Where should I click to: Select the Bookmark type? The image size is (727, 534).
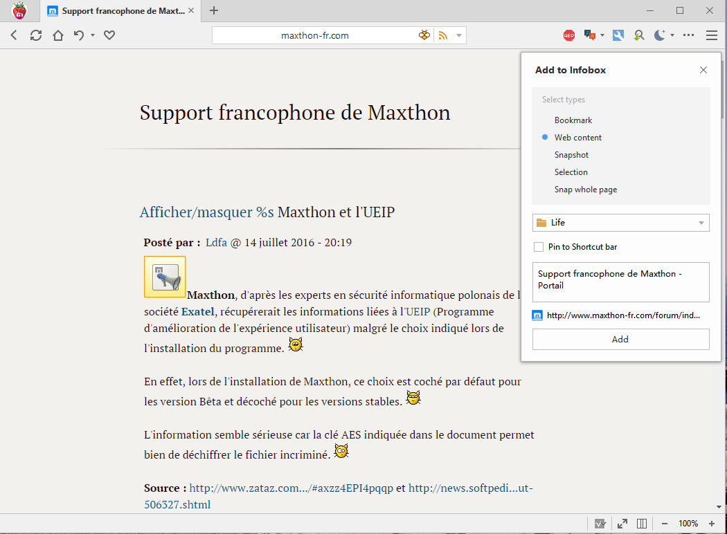(573, 120)
